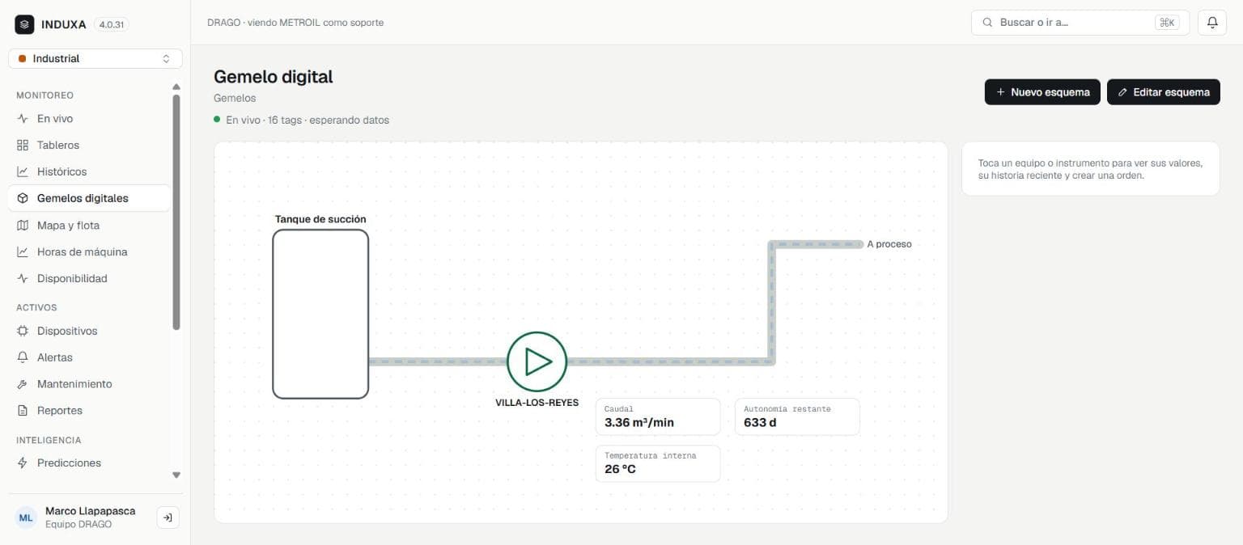Select the Tanque de succión tank
Viewport: 1243px width, 545px height.
[x=320, y=315]
